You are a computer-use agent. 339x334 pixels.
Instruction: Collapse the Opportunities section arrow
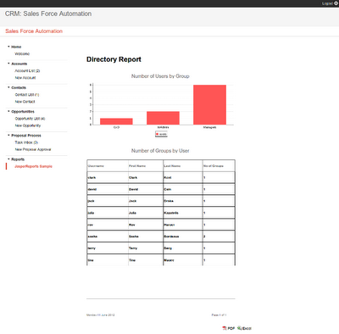pyautogui.click(x=8, y=111)
